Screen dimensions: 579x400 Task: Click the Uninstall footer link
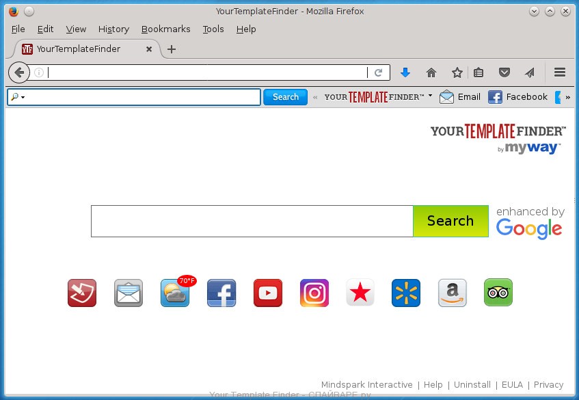pyautogui.click(x=472, y=385)
